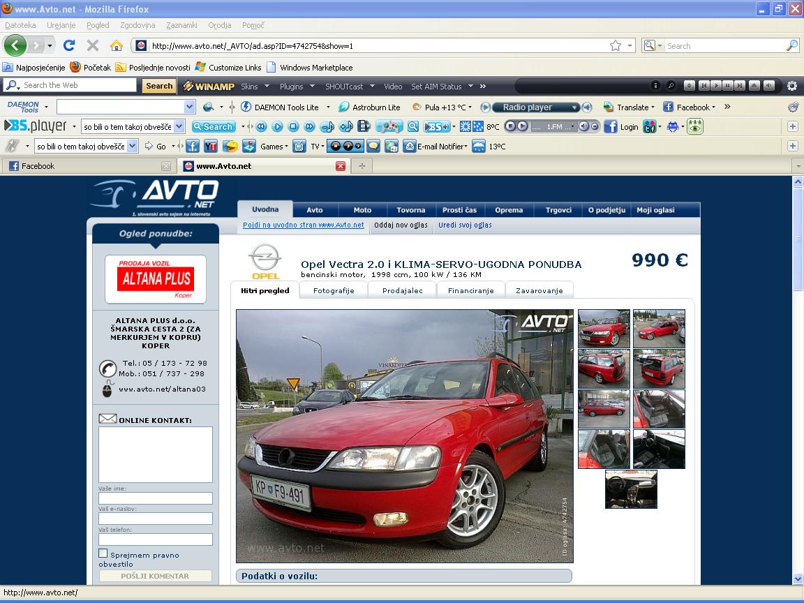Click the TV set icon
This screenshot has height=603, width=804.
click(x=299, y=147)
